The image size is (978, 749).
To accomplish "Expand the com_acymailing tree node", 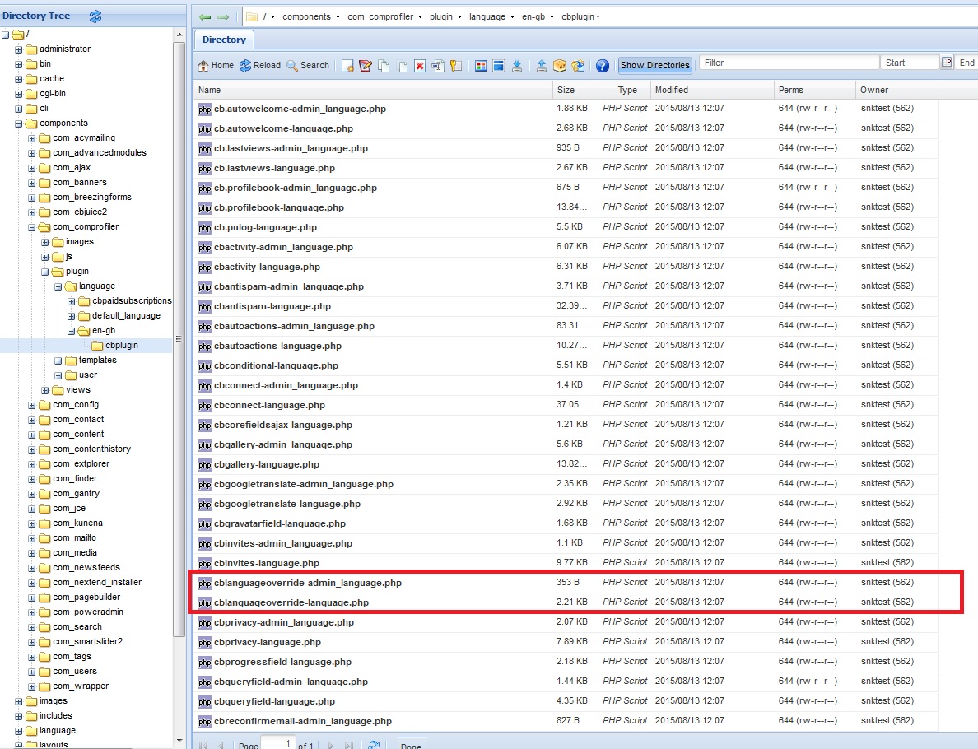I will click(x=32, y=138).
